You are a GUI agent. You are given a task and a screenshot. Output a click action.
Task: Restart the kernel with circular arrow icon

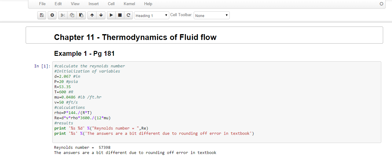point(128,15)
